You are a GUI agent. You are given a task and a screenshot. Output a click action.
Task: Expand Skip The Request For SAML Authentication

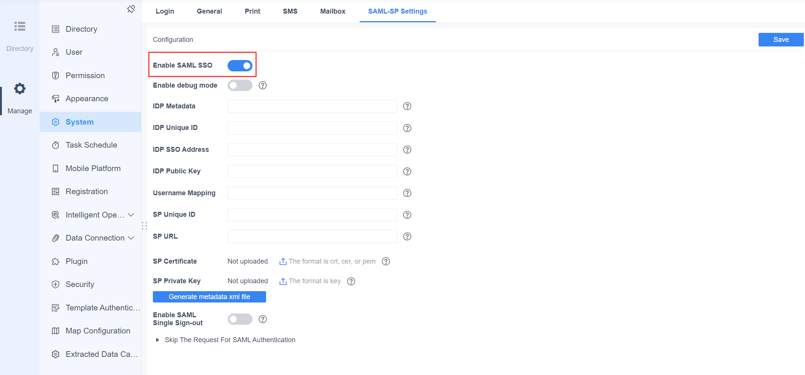click(x=157, y=340)
